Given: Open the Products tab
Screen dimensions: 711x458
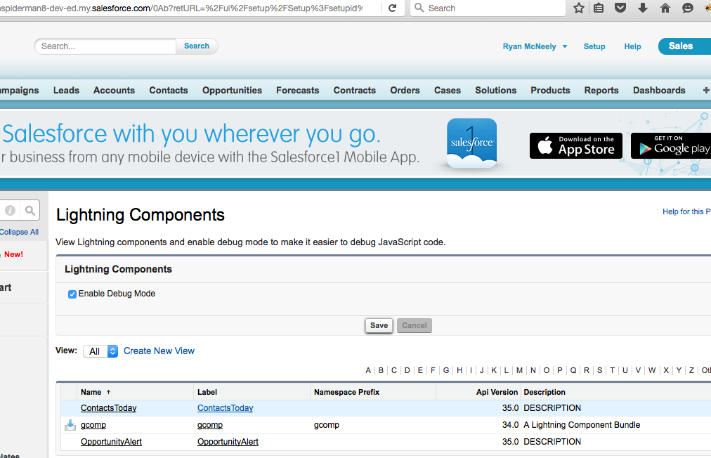Looking at the screenshot, I should [x=550, y=90].
